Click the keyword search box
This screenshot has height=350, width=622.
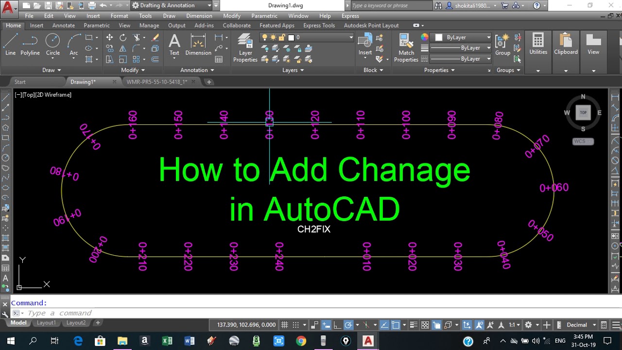pyautogui.click(x=390, y=5)
